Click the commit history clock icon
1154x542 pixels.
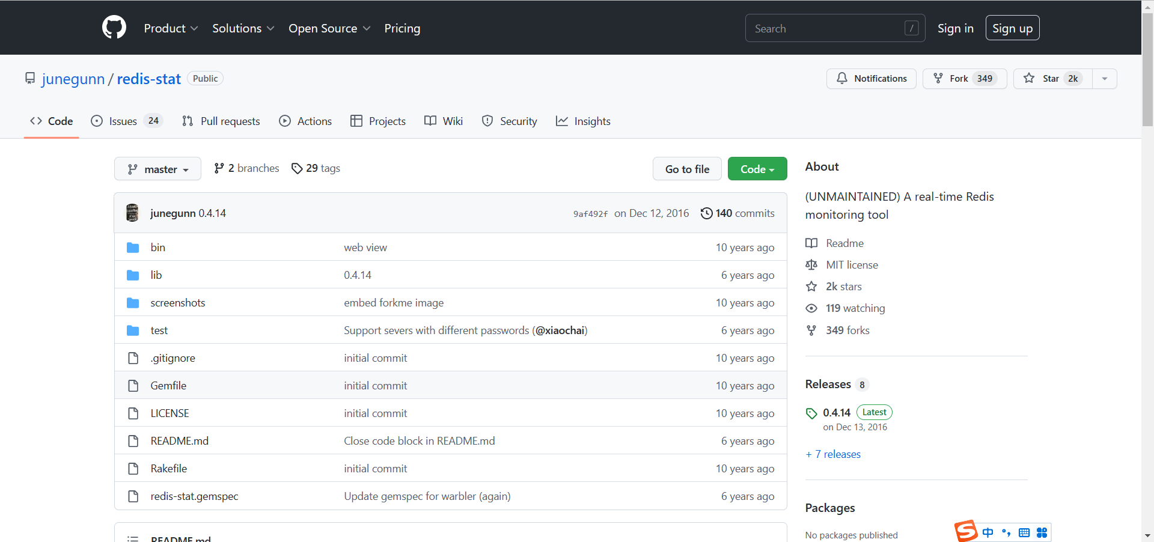pos(707,213)
